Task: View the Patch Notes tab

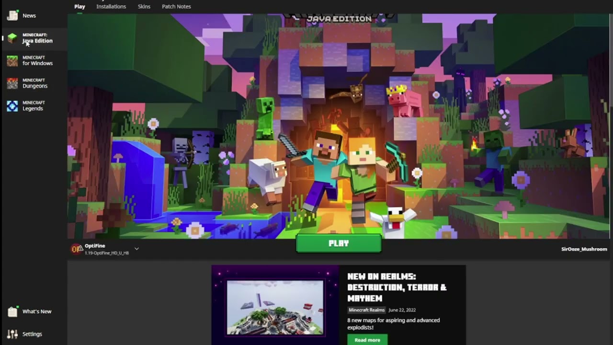Action: [176, 6]
